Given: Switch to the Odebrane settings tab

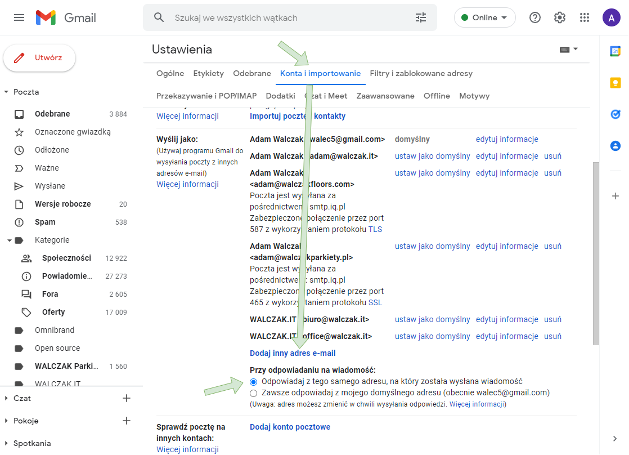Looking at the screenshot, I should (x=252, y=74).
